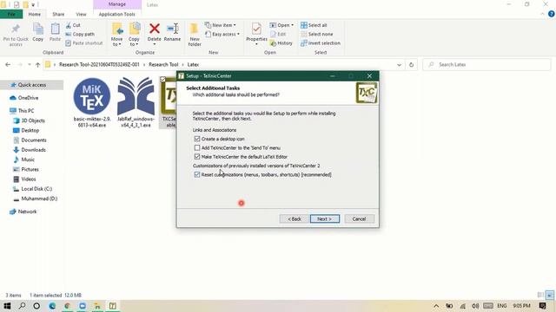The width and height of the screenshot is (556, 312).
Task: Open Windows Start menu
Action: tap(7, 306)
